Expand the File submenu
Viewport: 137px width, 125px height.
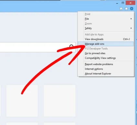[x=106, y=19]
